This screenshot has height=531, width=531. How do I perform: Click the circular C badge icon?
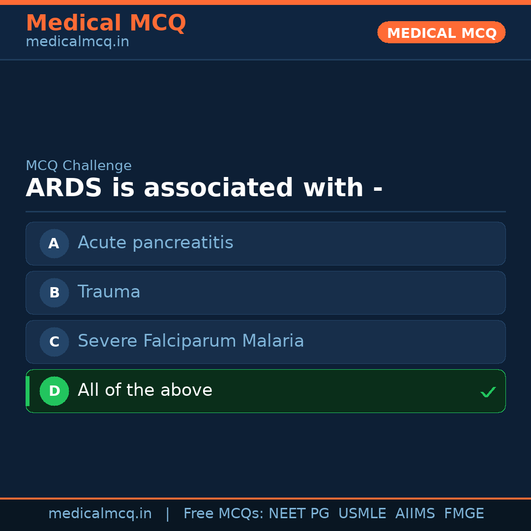tap(54, 342)
